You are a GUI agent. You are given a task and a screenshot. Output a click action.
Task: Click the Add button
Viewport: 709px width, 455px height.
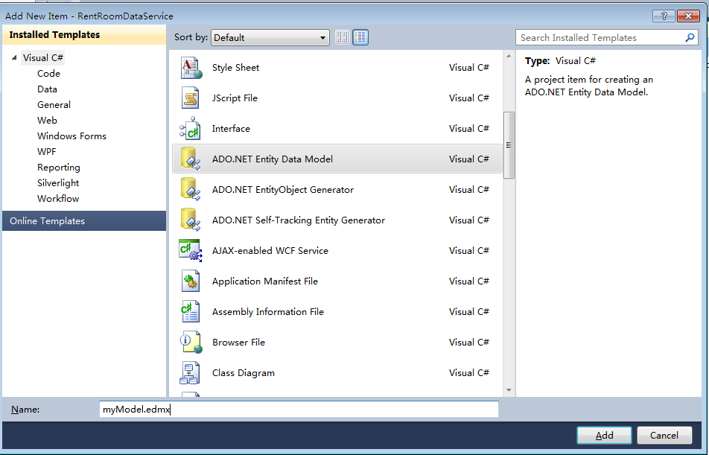(x=604, y=435)
